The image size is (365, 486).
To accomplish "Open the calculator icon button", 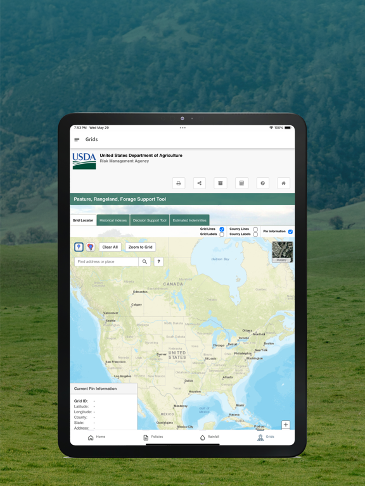I will coord(241,183).
